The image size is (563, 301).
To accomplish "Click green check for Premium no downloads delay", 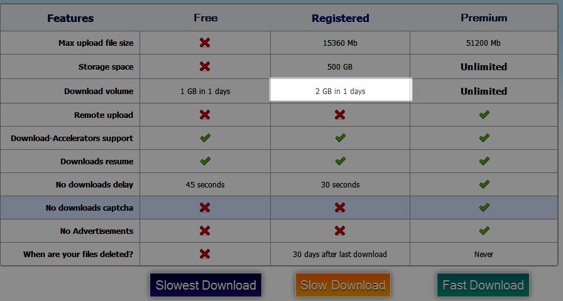I will pos(484,184).
